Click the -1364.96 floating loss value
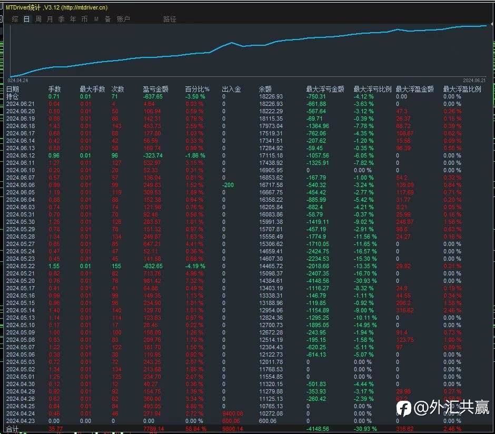Viewport: 495px width, 434px height. pyautogui.click(x=318, y=126)
